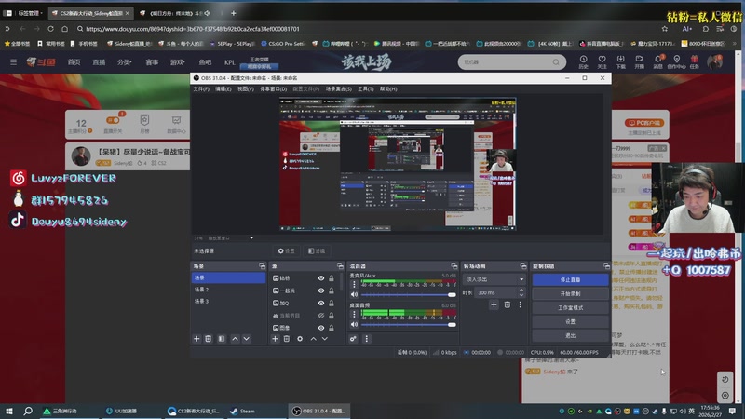Adjust 桌面音频 volume slider
745x419 pixels.
coord(409,324)
